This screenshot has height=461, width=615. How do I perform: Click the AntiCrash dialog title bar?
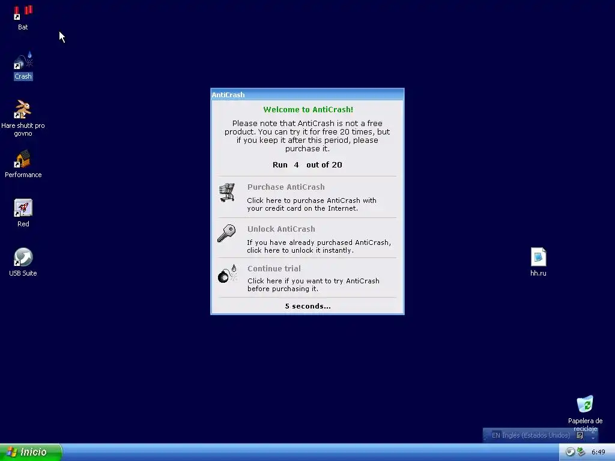307,94
